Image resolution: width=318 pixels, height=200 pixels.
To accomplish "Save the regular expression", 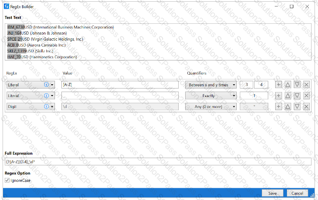I will coord(273,193).
